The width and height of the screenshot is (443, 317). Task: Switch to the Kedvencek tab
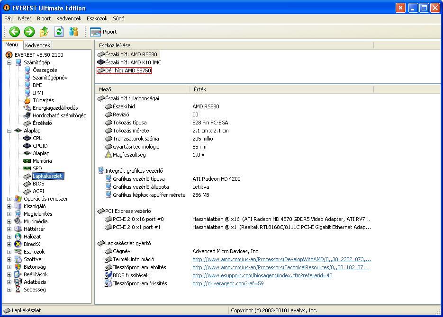[37, 45]
